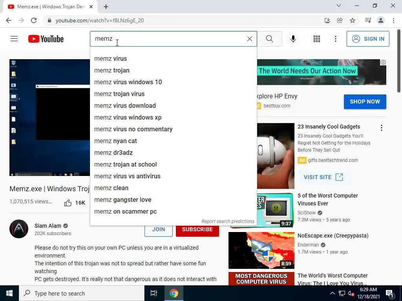
Task: Click the Memz.exe video player
Action: coord(50,118)
